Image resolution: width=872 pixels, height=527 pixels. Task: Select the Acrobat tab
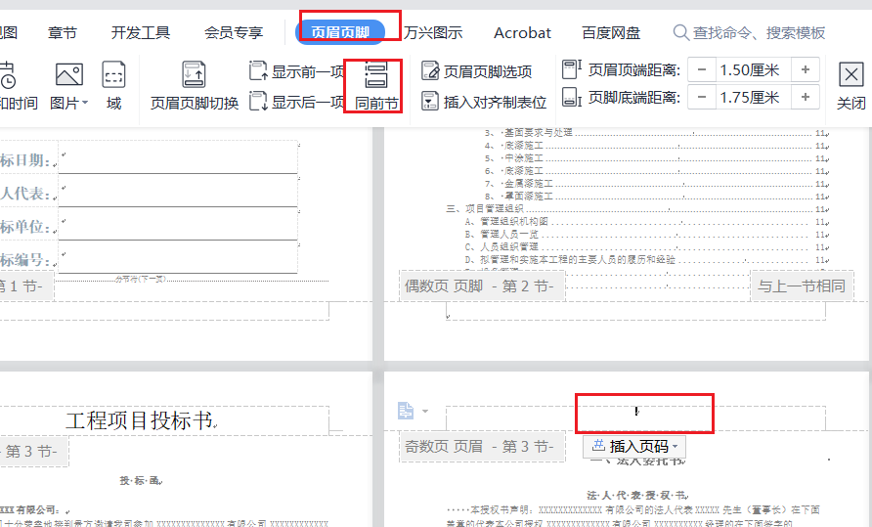tap(522, 32)
